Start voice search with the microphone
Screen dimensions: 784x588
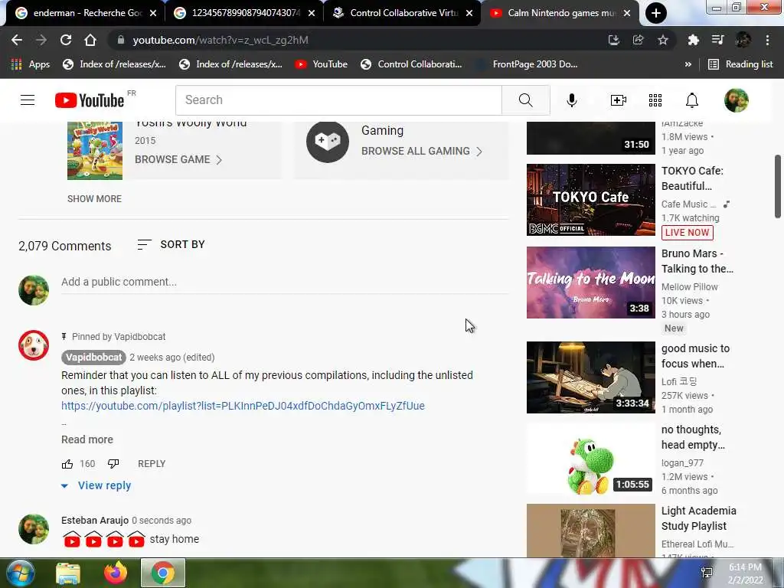click(571, 100)
